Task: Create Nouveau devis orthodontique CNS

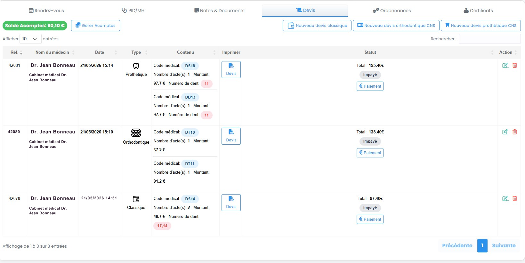Action: click(396, 26)
